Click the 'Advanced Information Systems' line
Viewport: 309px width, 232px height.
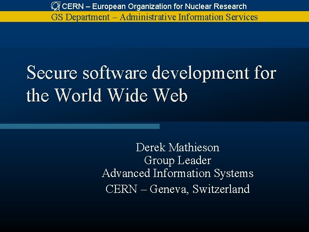178,173
